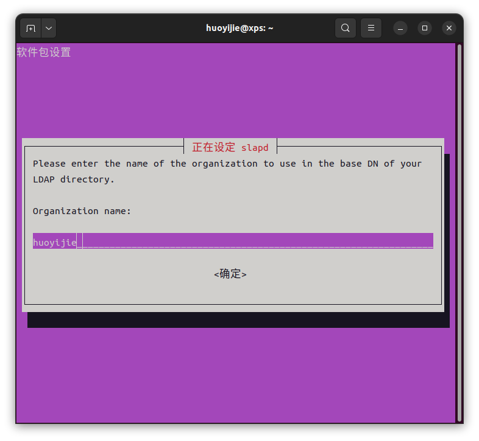Click the window title "huoyijie@xps: ~"

coord(239,28)
